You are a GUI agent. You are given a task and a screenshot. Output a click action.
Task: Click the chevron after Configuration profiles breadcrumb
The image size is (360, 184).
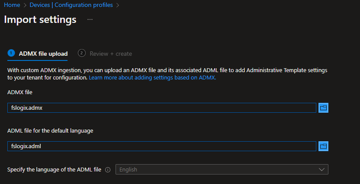(x=118, y=5)
